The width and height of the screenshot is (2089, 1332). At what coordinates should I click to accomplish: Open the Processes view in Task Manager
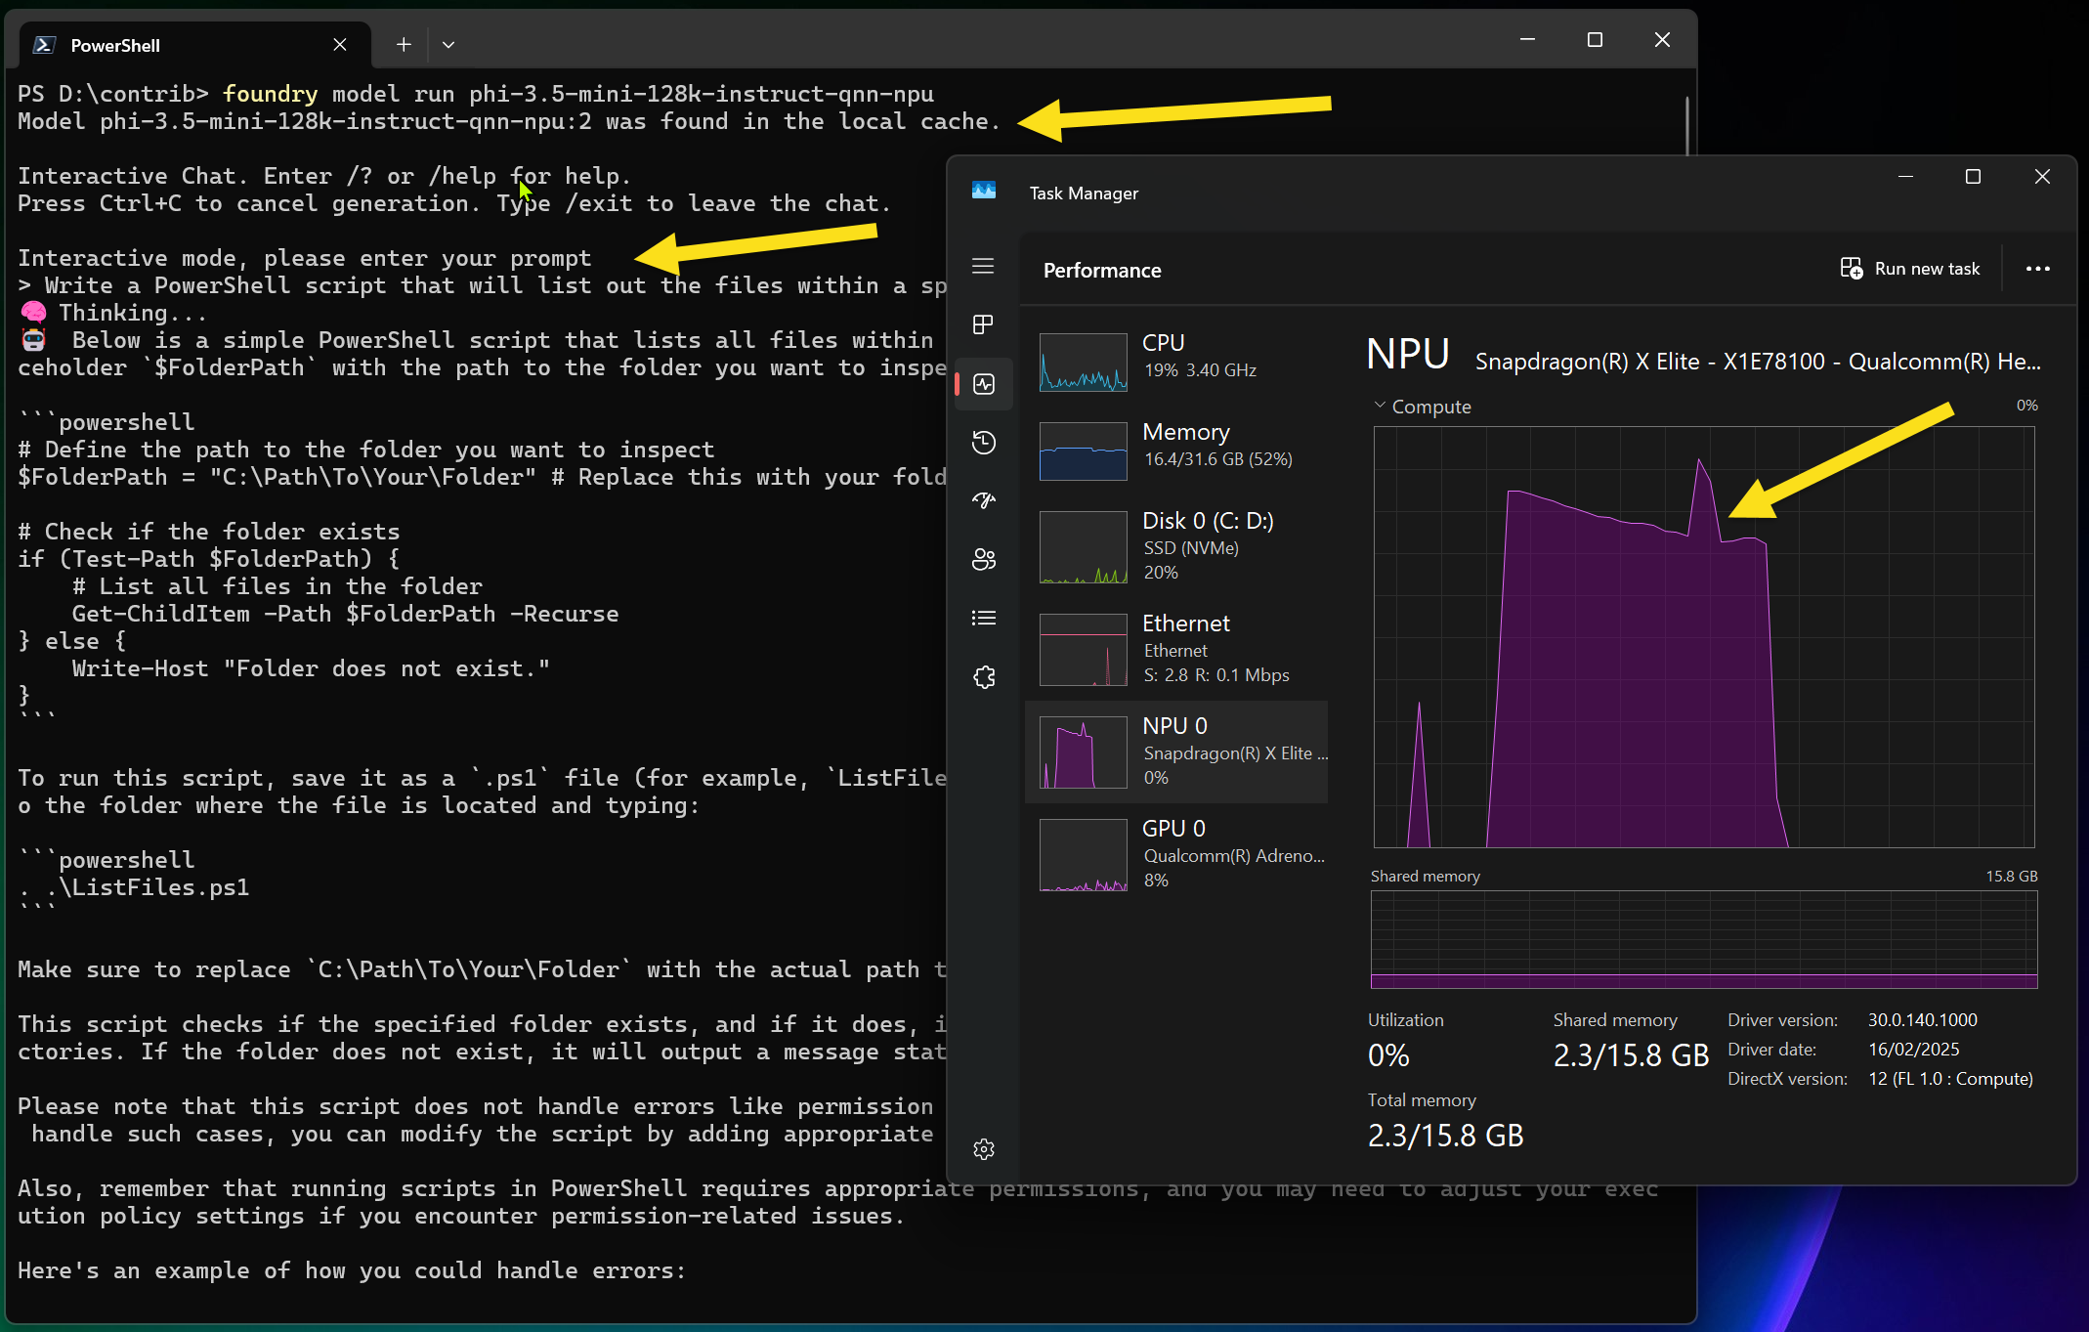click(983, 324)
